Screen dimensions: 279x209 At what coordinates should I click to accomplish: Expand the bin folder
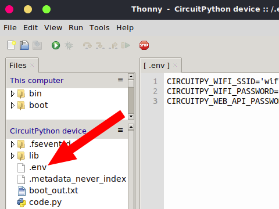13,93
